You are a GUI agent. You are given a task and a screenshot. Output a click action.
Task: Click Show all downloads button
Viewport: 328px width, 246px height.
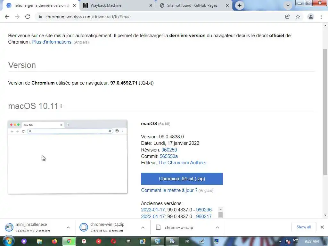pyautogui.click(x=304, y=227)
